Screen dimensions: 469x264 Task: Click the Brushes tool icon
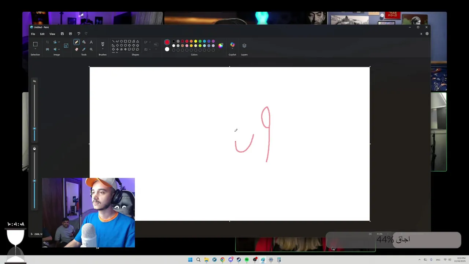point(103,44)
